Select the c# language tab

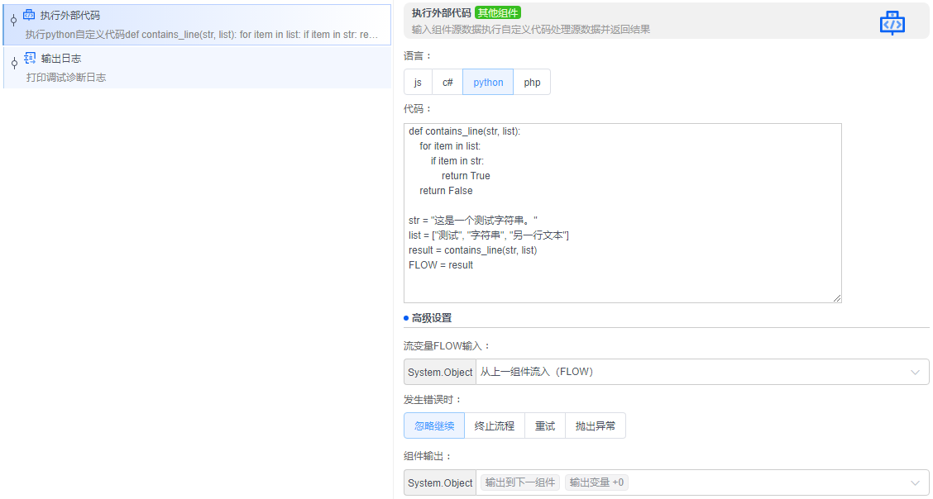447,82
